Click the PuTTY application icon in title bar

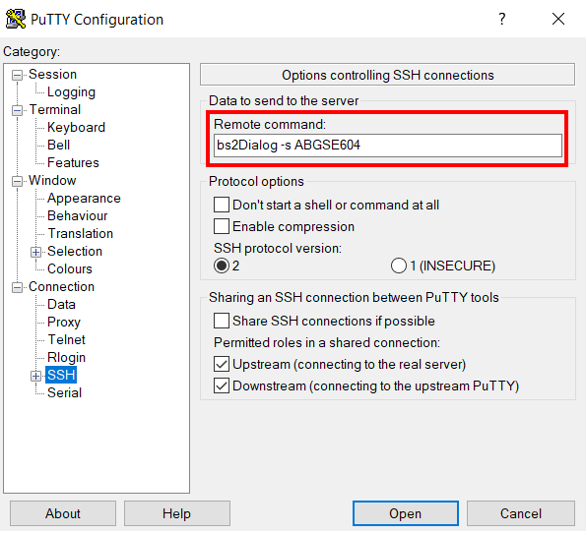(16, 19)
